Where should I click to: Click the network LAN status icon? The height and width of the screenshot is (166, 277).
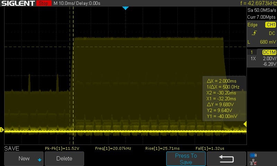pyautogui.click(x=253, y=162)
